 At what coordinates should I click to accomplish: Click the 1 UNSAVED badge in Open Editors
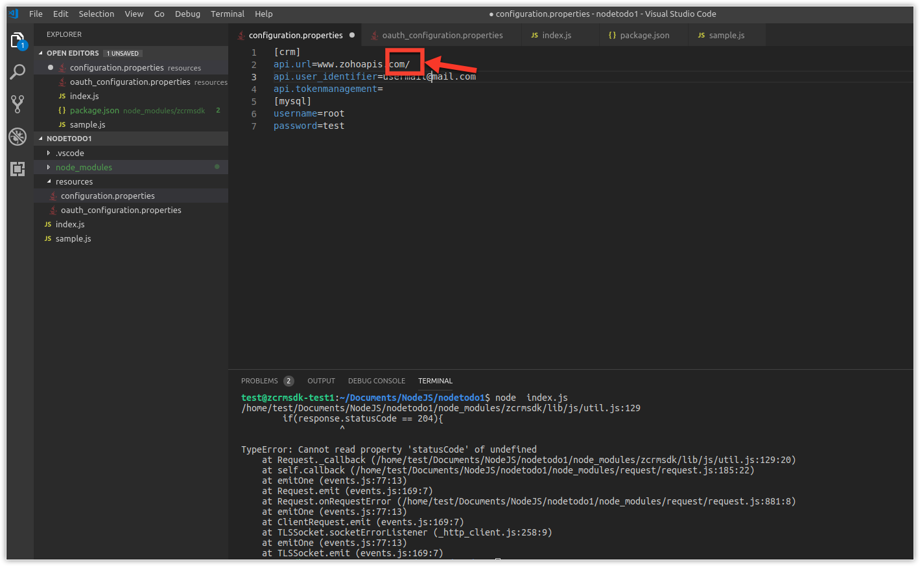tap(123, 53)
